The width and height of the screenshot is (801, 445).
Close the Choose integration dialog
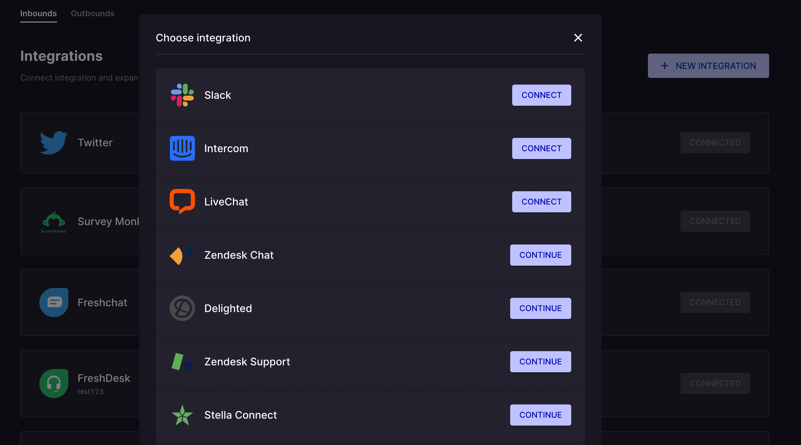click(578, 38)
